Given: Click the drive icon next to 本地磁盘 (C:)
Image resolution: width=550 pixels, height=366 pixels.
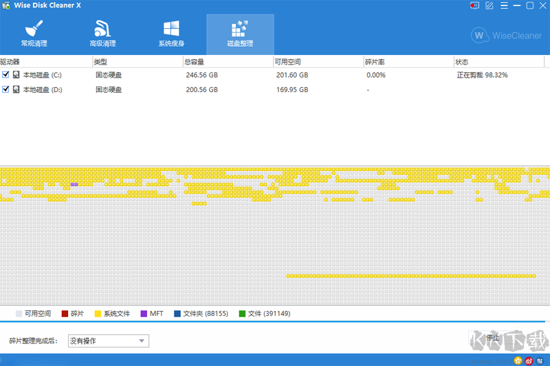Looking at the screenshot, I should point(16,75).
